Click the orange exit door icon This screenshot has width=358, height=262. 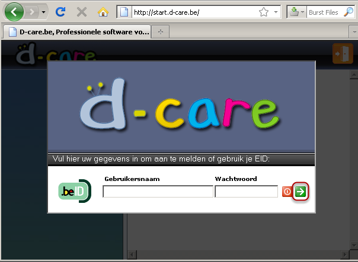tap(342, 53)
